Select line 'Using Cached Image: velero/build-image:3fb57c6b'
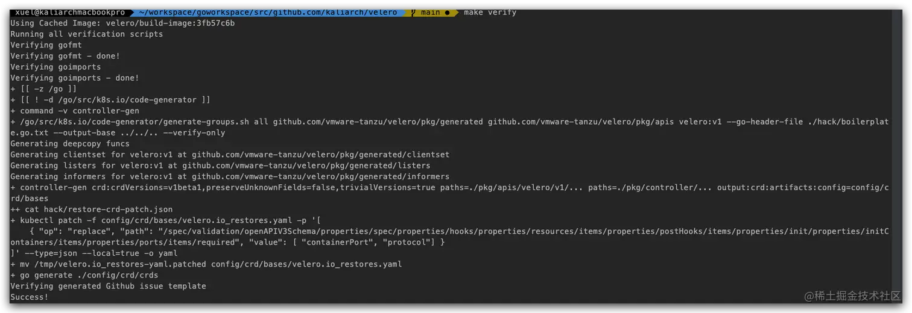912x313 pixels. click(122, 23)
